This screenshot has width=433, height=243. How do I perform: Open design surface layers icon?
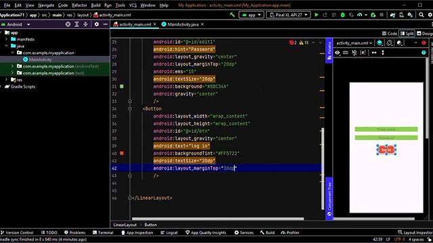point(380,43)
